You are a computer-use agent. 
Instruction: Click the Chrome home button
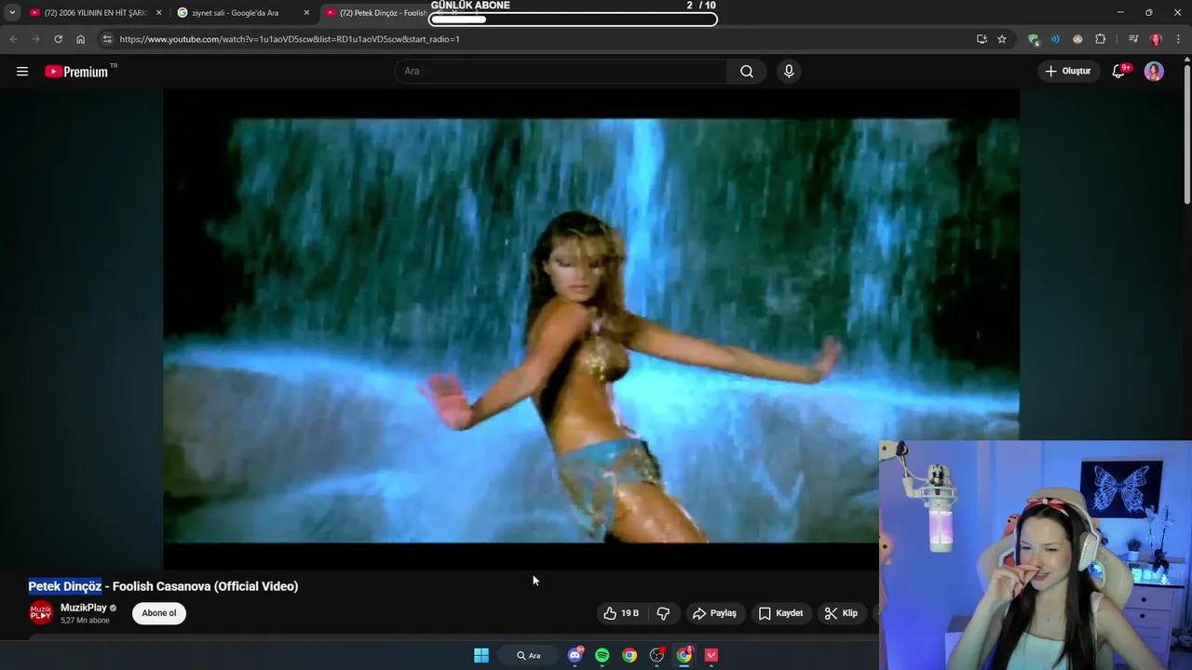[x=80, y=39]
